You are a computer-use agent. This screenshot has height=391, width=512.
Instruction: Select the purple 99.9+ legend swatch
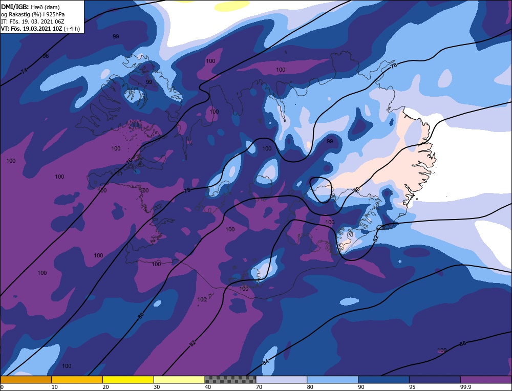pos(486,380)
